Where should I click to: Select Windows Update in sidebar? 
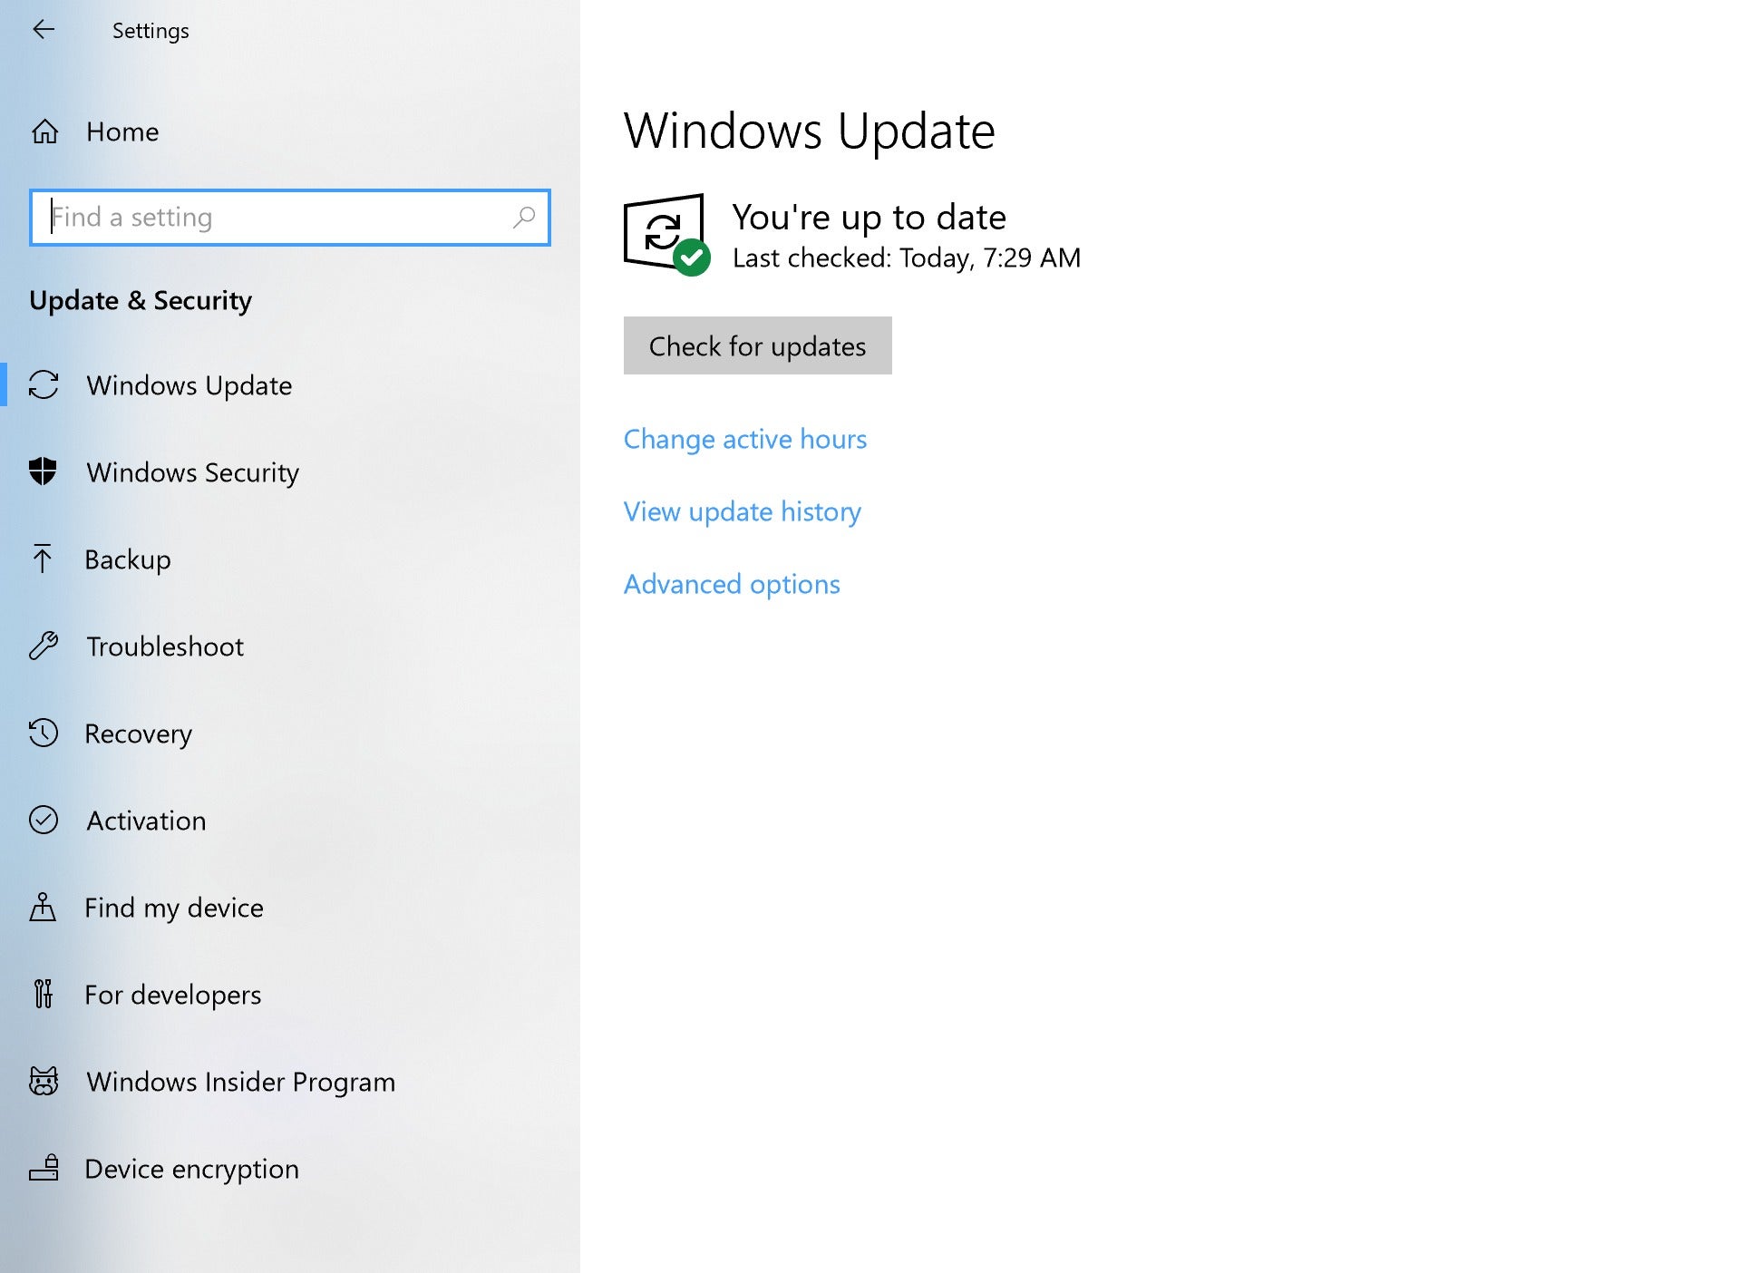point(190,384)
